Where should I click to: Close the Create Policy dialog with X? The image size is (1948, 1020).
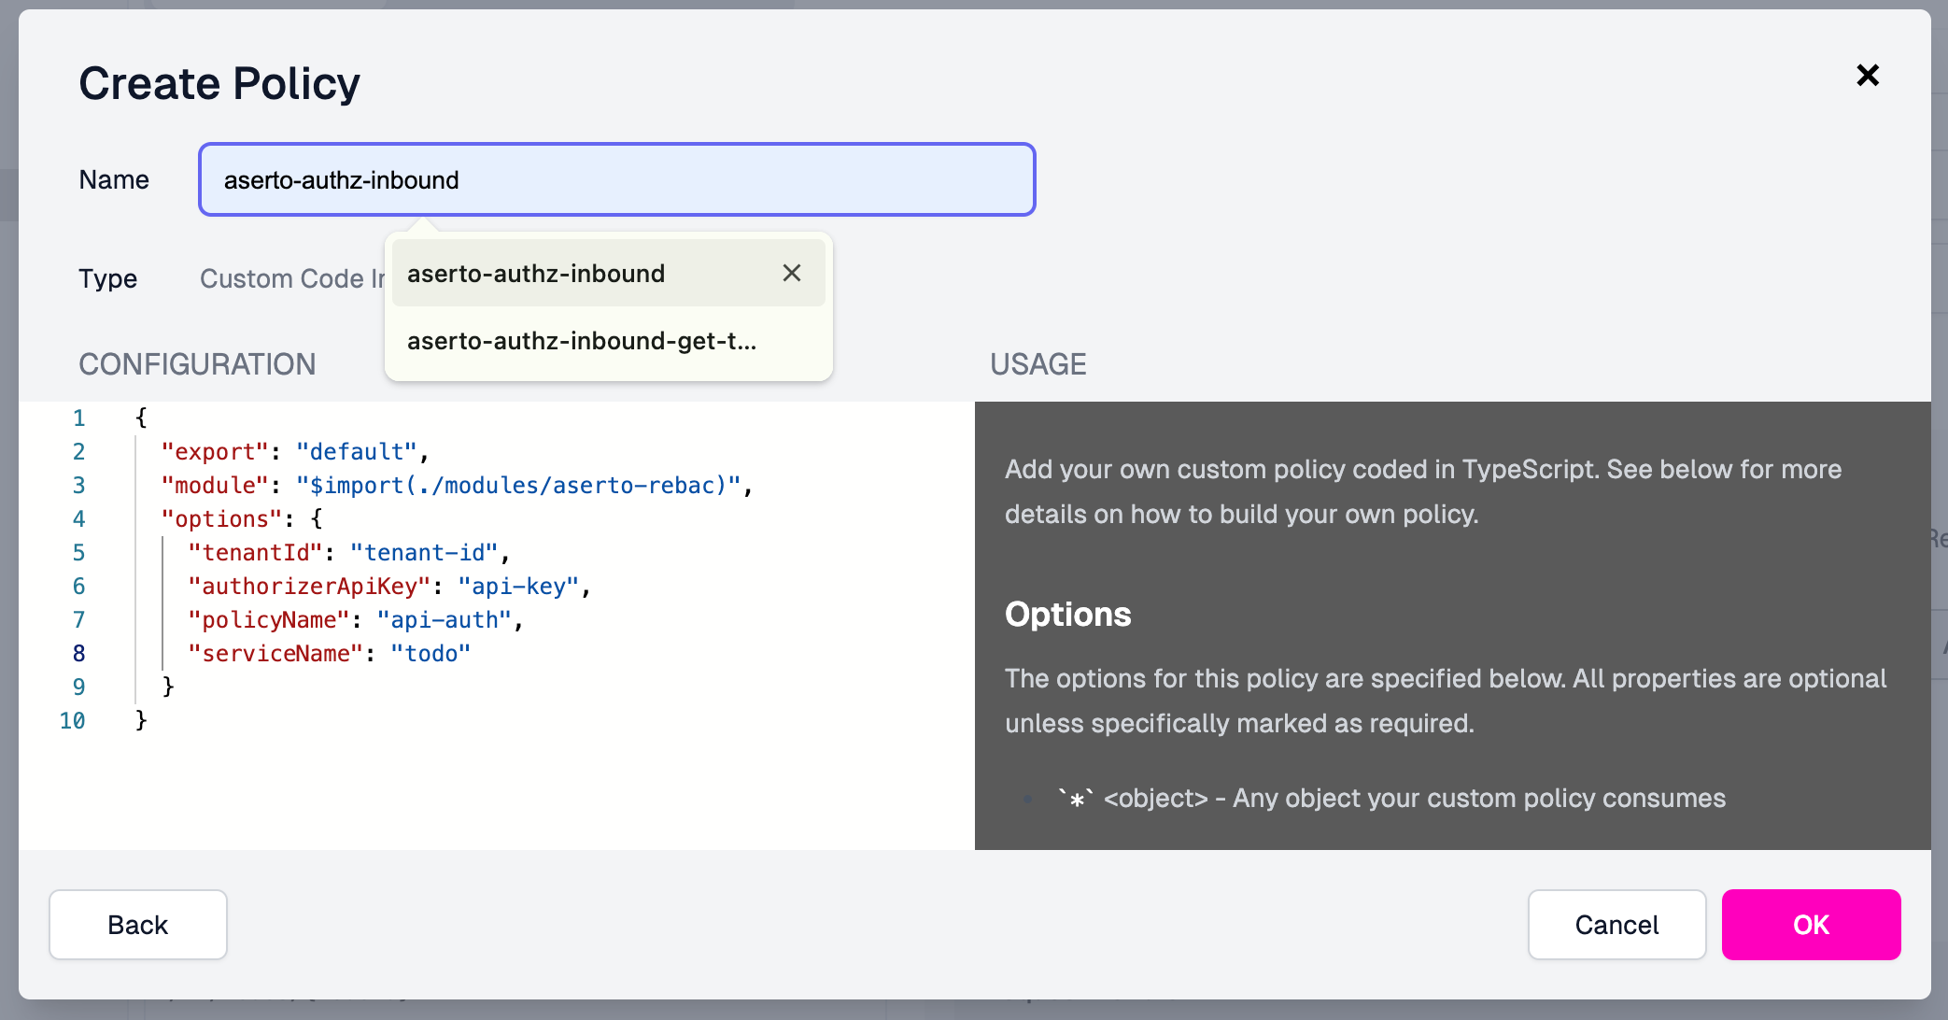[1867, 76]
